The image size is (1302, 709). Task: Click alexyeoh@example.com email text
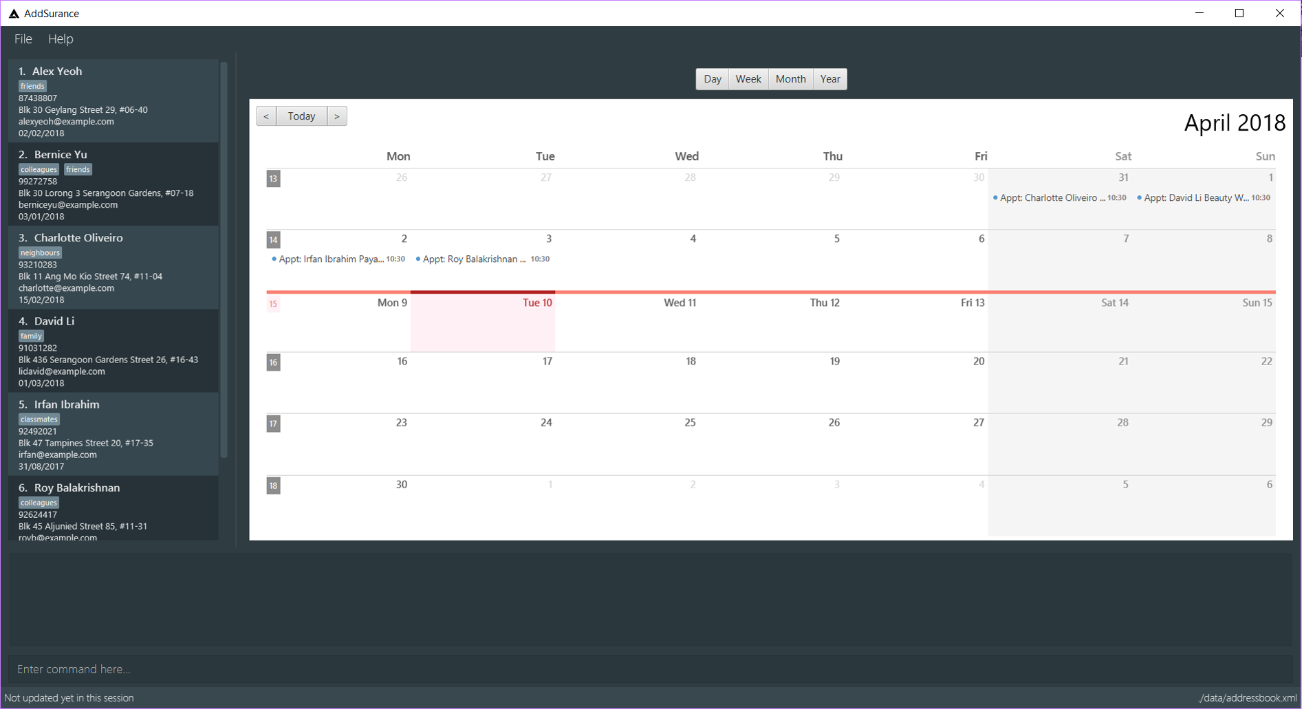pyautogui.click(x=66, y=122)
